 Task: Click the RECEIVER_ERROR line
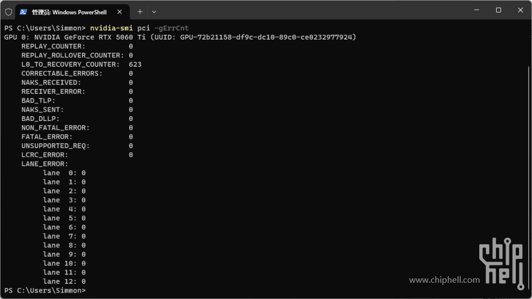77,91
